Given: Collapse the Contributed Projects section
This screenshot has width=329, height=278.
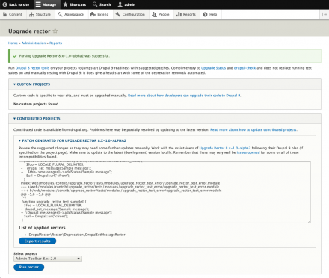Looking at the screenshot, I should click(x=37, y=119).
